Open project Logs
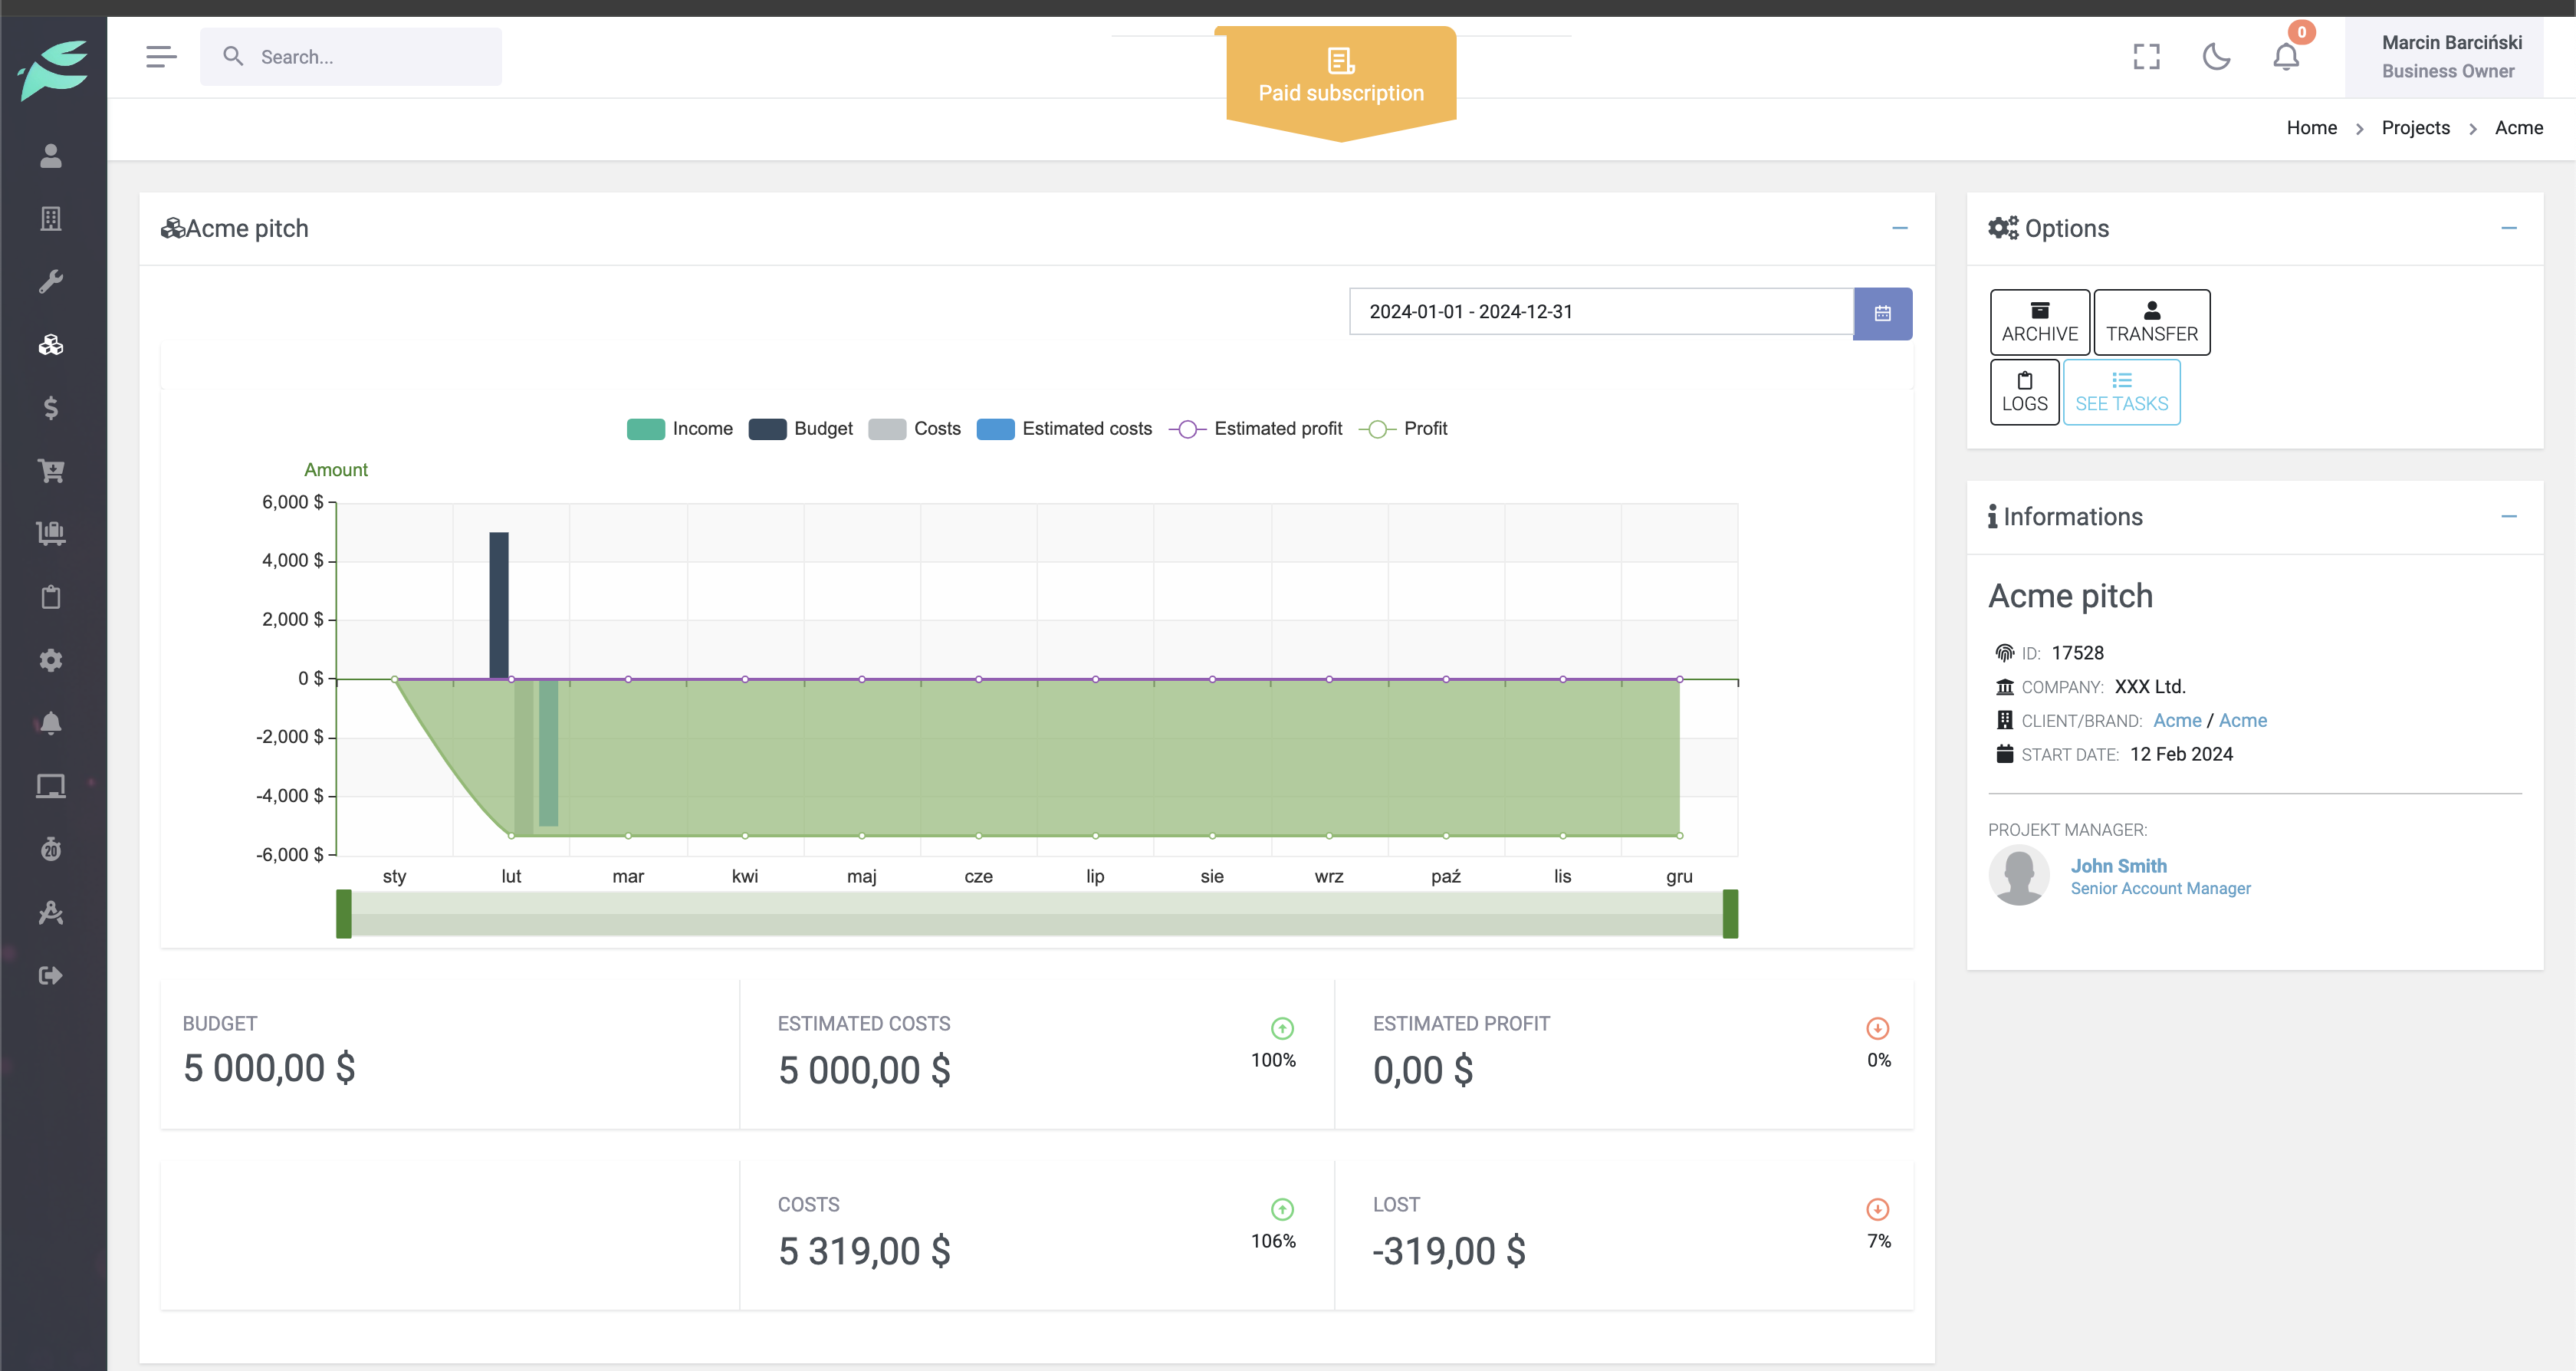The width and height of the screenshot is (2576, 1371). [2024, 392]
